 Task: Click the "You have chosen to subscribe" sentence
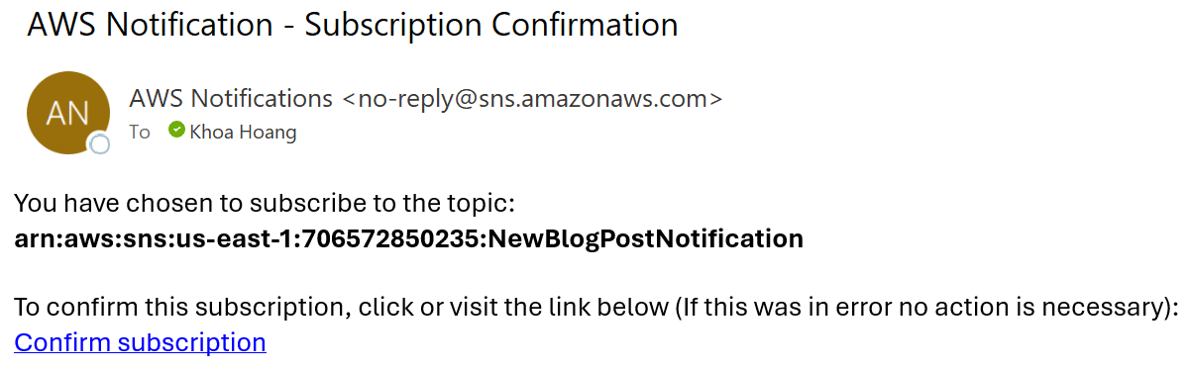coord(265,205)
